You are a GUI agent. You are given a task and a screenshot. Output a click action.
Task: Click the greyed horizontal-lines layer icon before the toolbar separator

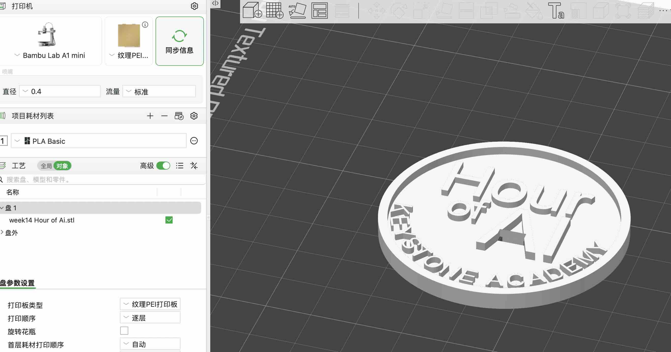(342, 10)
